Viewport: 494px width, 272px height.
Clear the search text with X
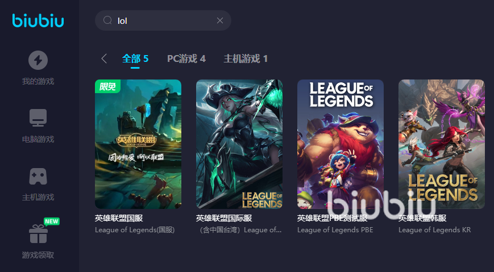(220, 20)
